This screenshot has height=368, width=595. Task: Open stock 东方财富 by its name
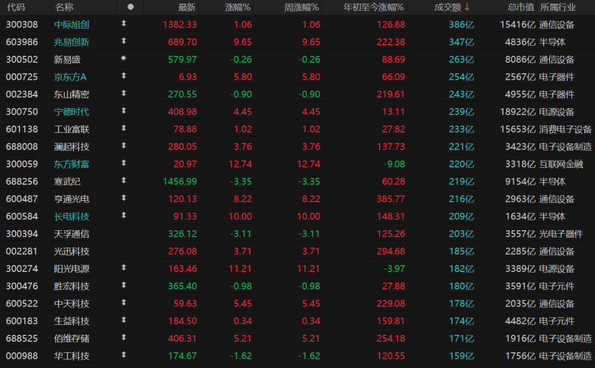pos(72,164)
